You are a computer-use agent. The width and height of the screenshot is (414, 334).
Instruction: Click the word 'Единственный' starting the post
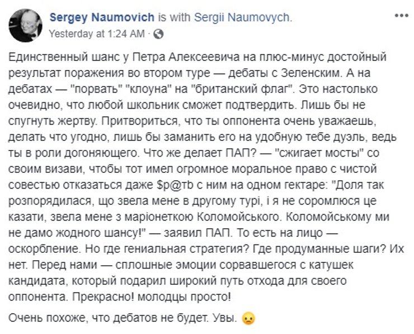pyautogui.click(x=45, y=59)
